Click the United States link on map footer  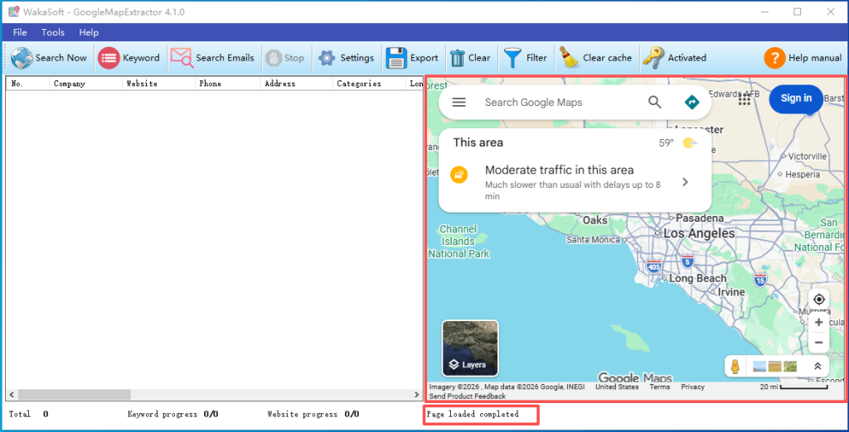[617, 386]
